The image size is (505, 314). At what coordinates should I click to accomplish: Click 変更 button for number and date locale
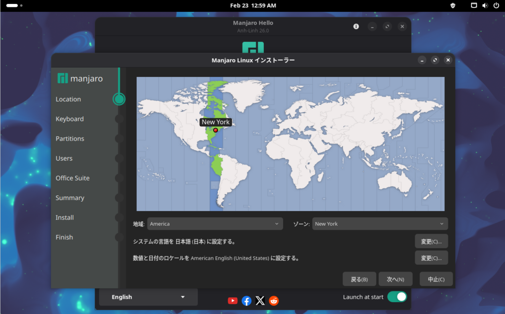pos(432,258)
